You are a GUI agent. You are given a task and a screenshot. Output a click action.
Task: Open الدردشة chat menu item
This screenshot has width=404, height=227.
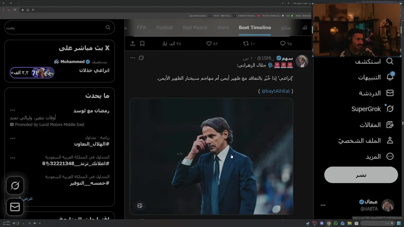(x=370, y=93)
